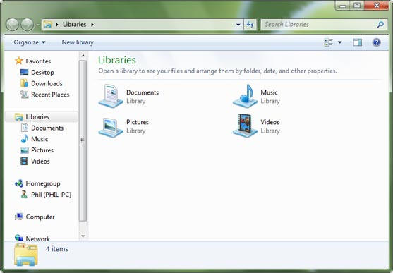Expand the arrow after Libraries breadcrumb
The height and width of the screenshot is (273, 393).
click(x=92, y=25)
